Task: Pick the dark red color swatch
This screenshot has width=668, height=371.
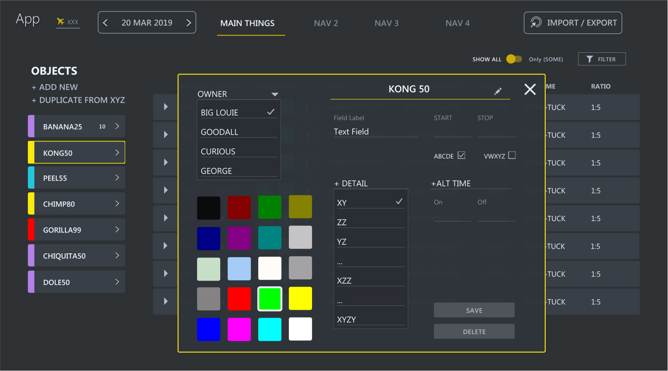Action: pyautogui.click(x=239, y=207)
